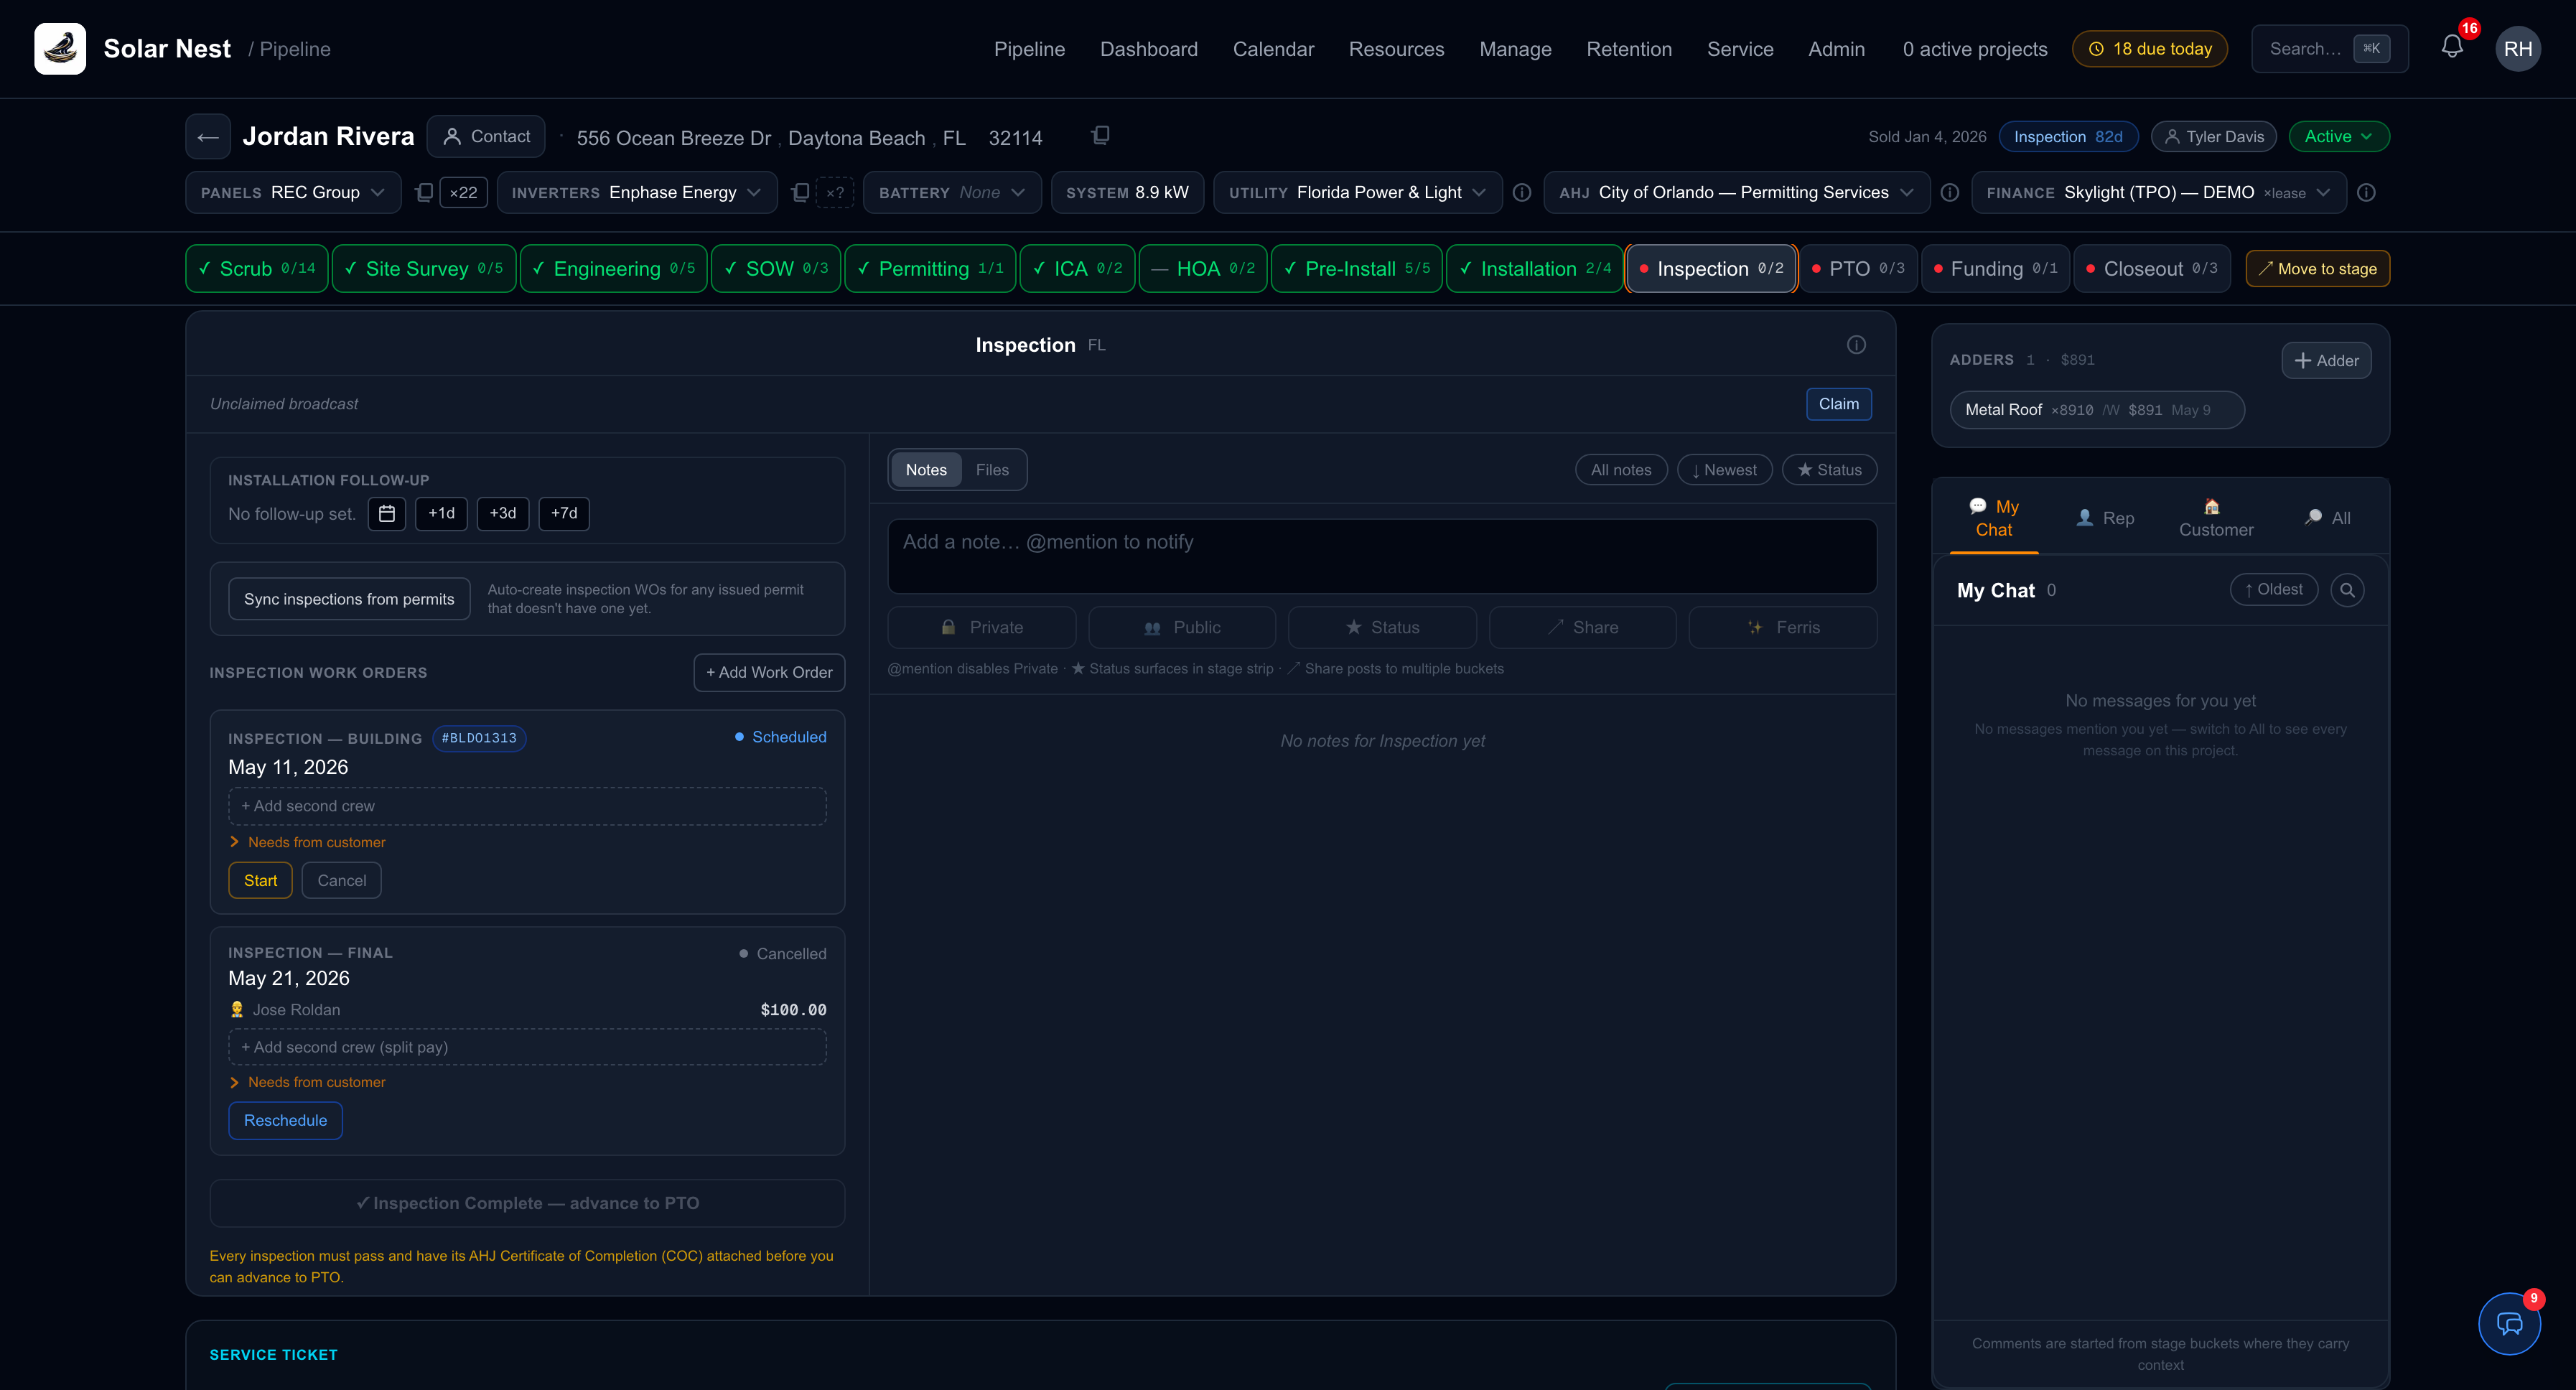Image resolution: width=2576 pixels, height=1390 pixels.
Task: Open the Active status dropdown
Action: [x=2339, y=136]
